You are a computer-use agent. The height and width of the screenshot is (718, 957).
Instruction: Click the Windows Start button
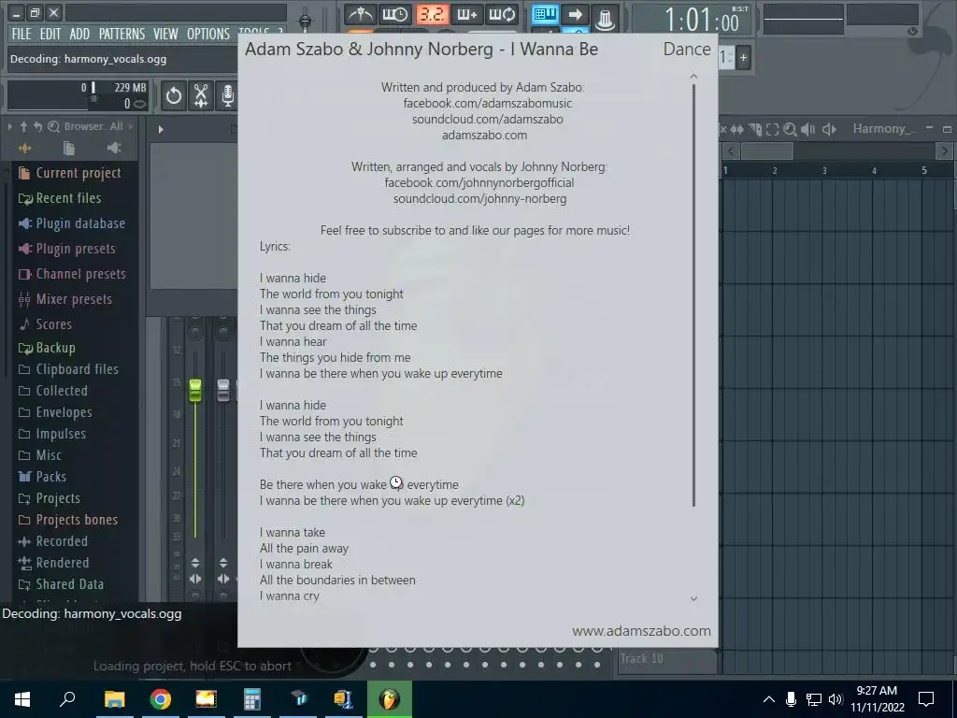tap(22, 699)
